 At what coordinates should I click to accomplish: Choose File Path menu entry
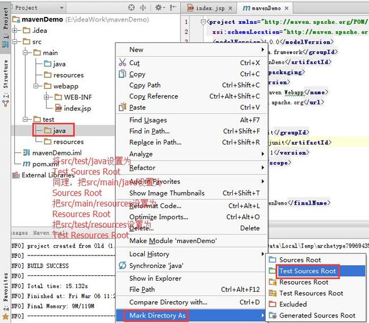[x=192, y=290]
